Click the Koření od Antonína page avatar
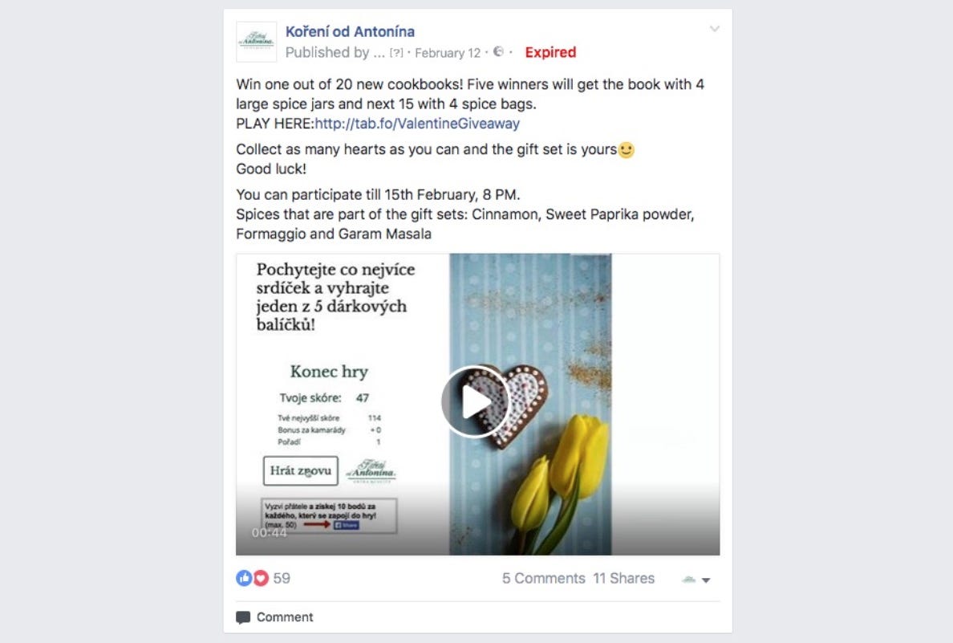Screen dimensions: 953x643 (x=257, y=42)
